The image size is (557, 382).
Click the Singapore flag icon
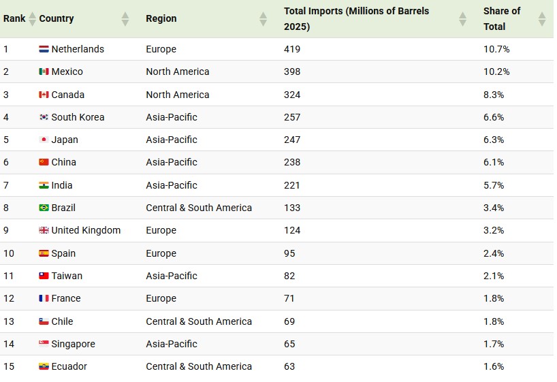pyautogui.click(x=44, y=344)
